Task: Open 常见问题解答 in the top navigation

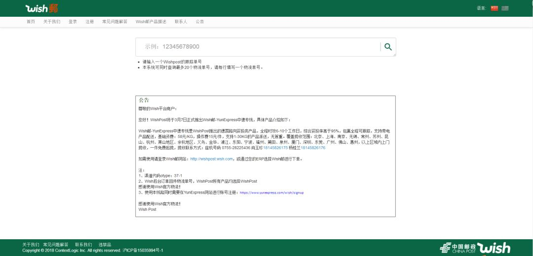Action: pyautogui.click(x=114, y=22)
